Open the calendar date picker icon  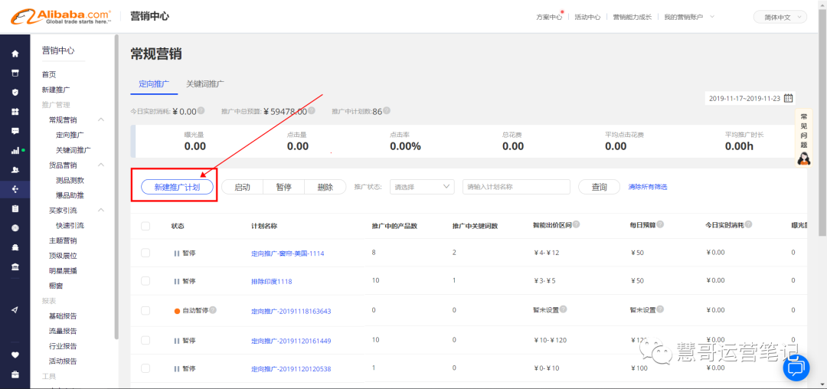pos(789,98)
